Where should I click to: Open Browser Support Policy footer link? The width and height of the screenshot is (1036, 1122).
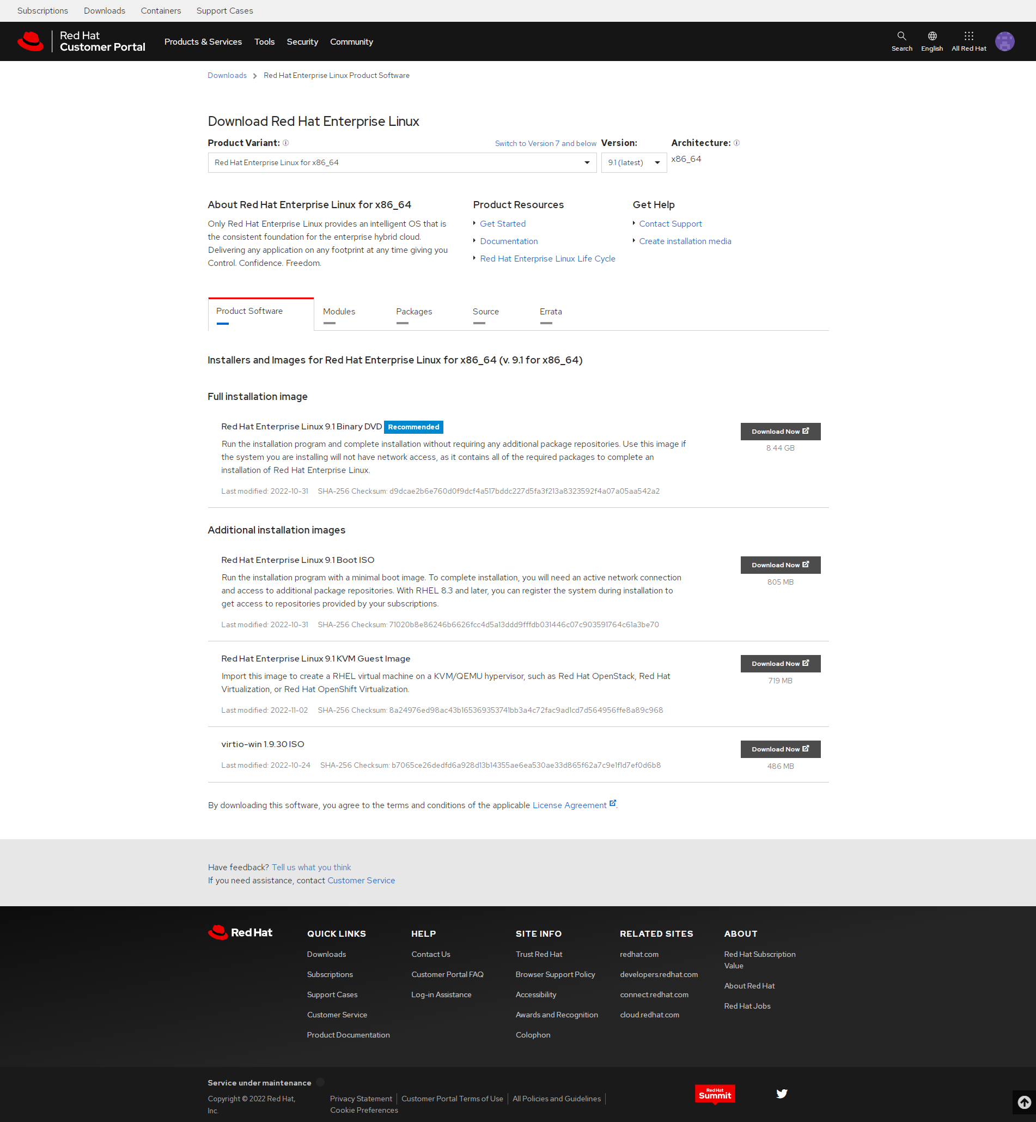tap(556, 974)
